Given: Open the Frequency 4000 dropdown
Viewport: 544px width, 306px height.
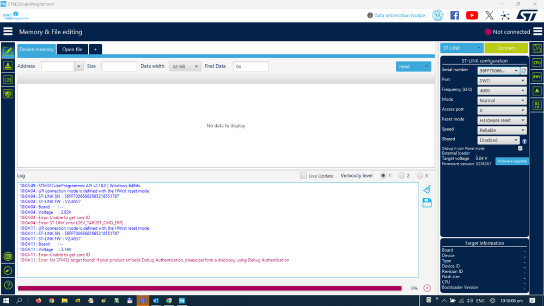Looking at the screenshot, I should (x=502, y=90).
